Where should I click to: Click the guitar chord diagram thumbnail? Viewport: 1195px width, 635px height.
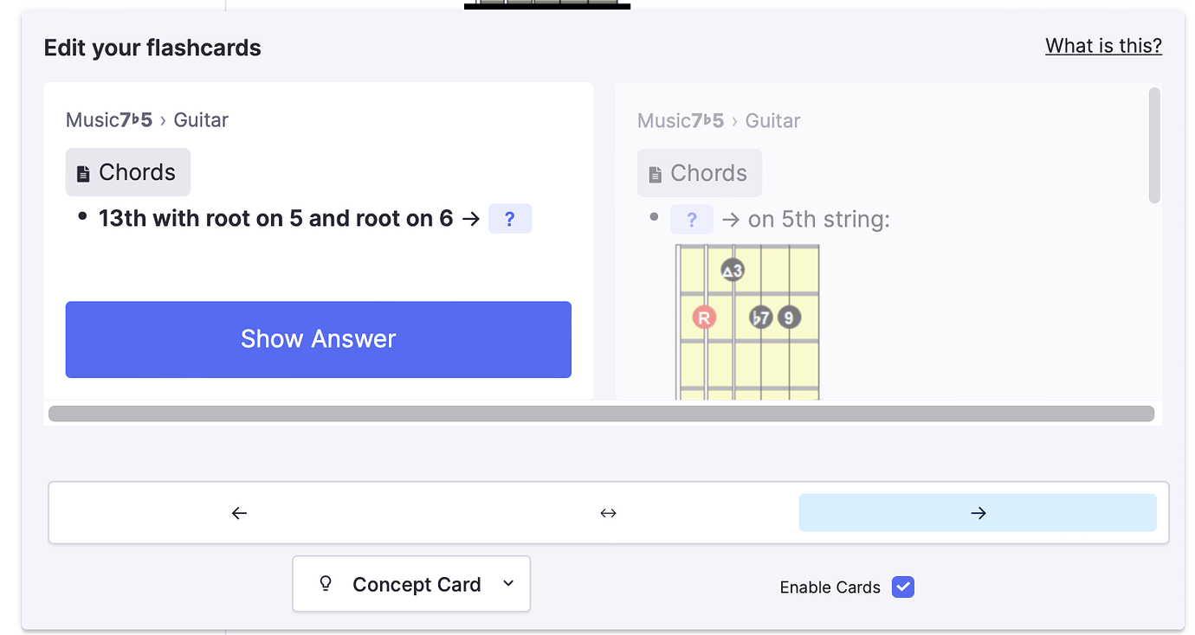(746, 322)
